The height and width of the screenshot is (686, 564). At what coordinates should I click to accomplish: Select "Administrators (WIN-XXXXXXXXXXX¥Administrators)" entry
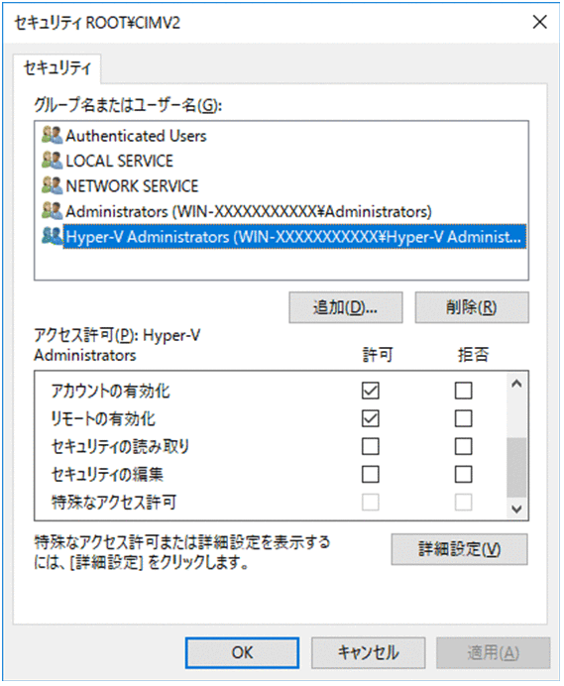(x=249, y=212)
